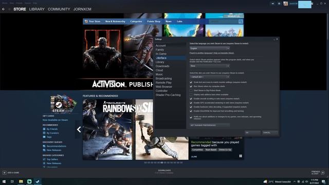The width and height of the screenshot is (329, 185).
Task: Toggle DirectWrite font smoothing checkbox
Action: pos(191,111)
